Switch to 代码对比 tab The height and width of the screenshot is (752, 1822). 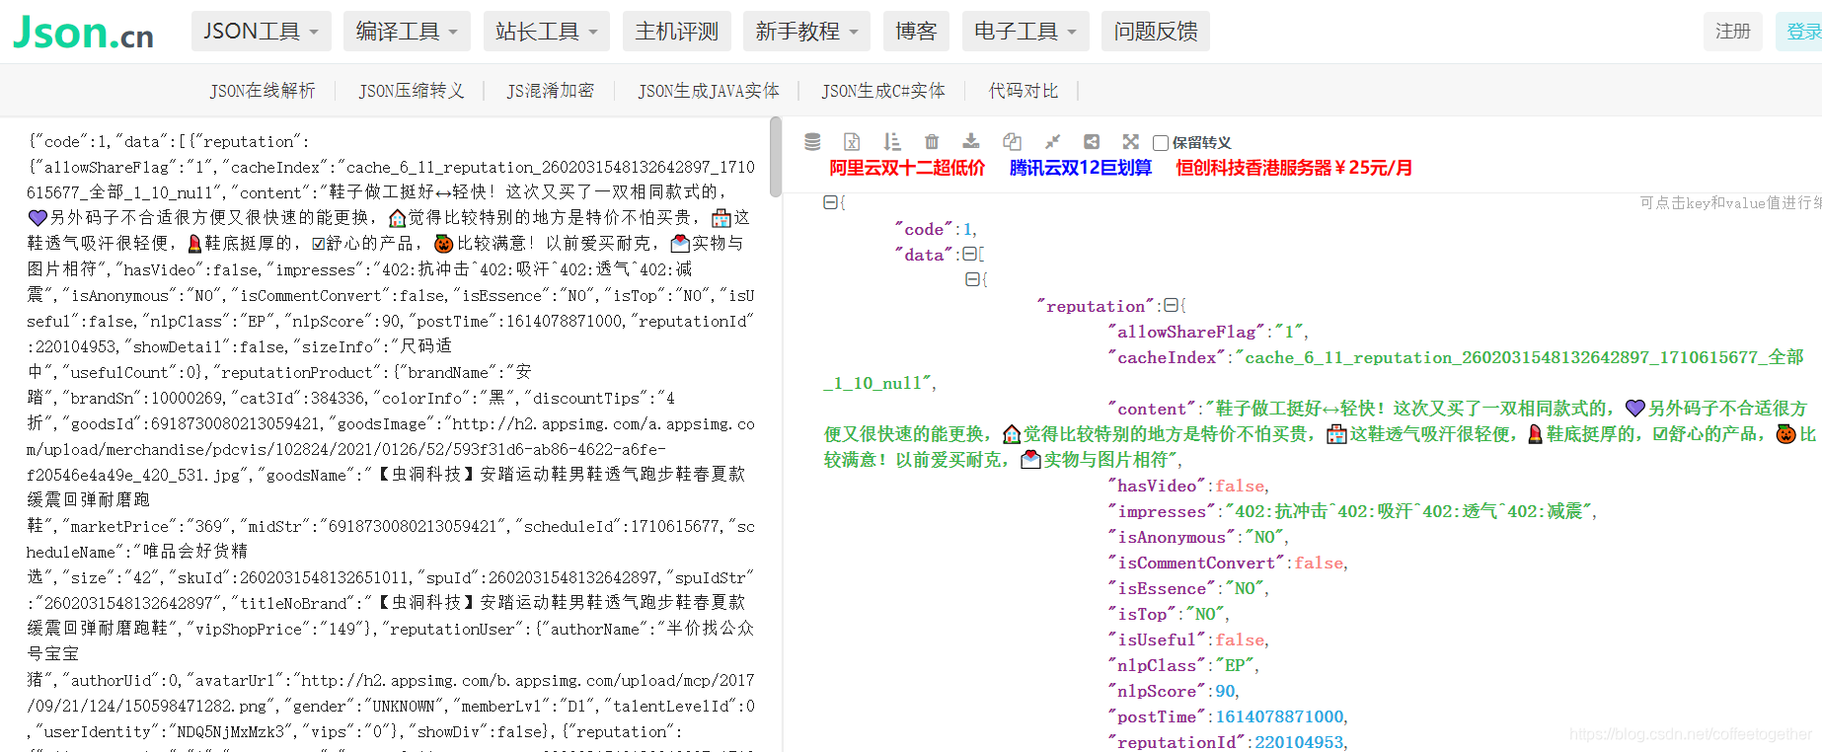(1024, 91)
